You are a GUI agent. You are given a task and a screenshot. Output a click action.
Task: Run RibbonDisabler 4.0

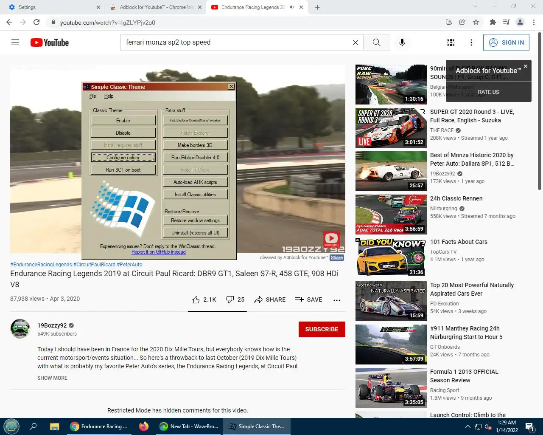[195, 158]
